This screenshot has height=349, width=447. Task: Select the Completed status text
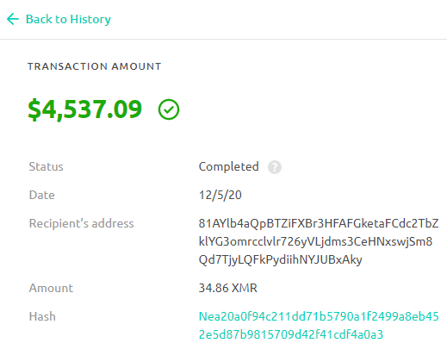point(229,166)
